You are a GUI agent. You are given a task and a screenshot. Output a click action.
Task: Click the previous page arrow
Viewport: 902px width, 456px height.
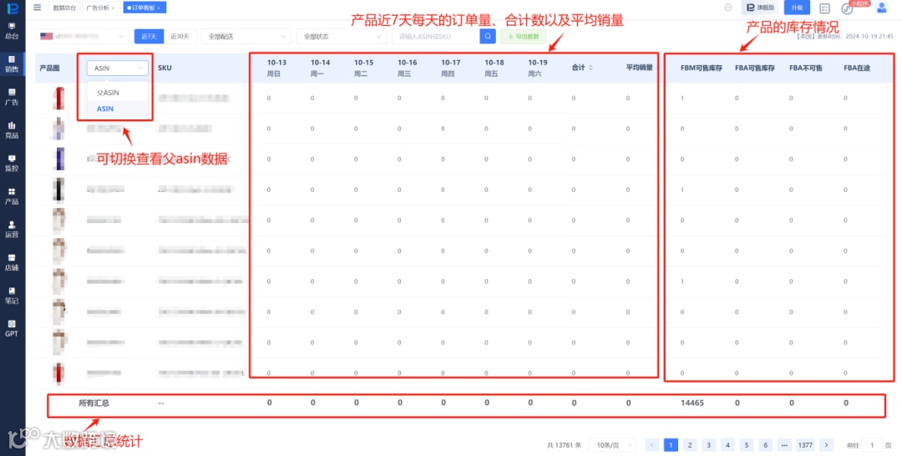pos(651,445)
